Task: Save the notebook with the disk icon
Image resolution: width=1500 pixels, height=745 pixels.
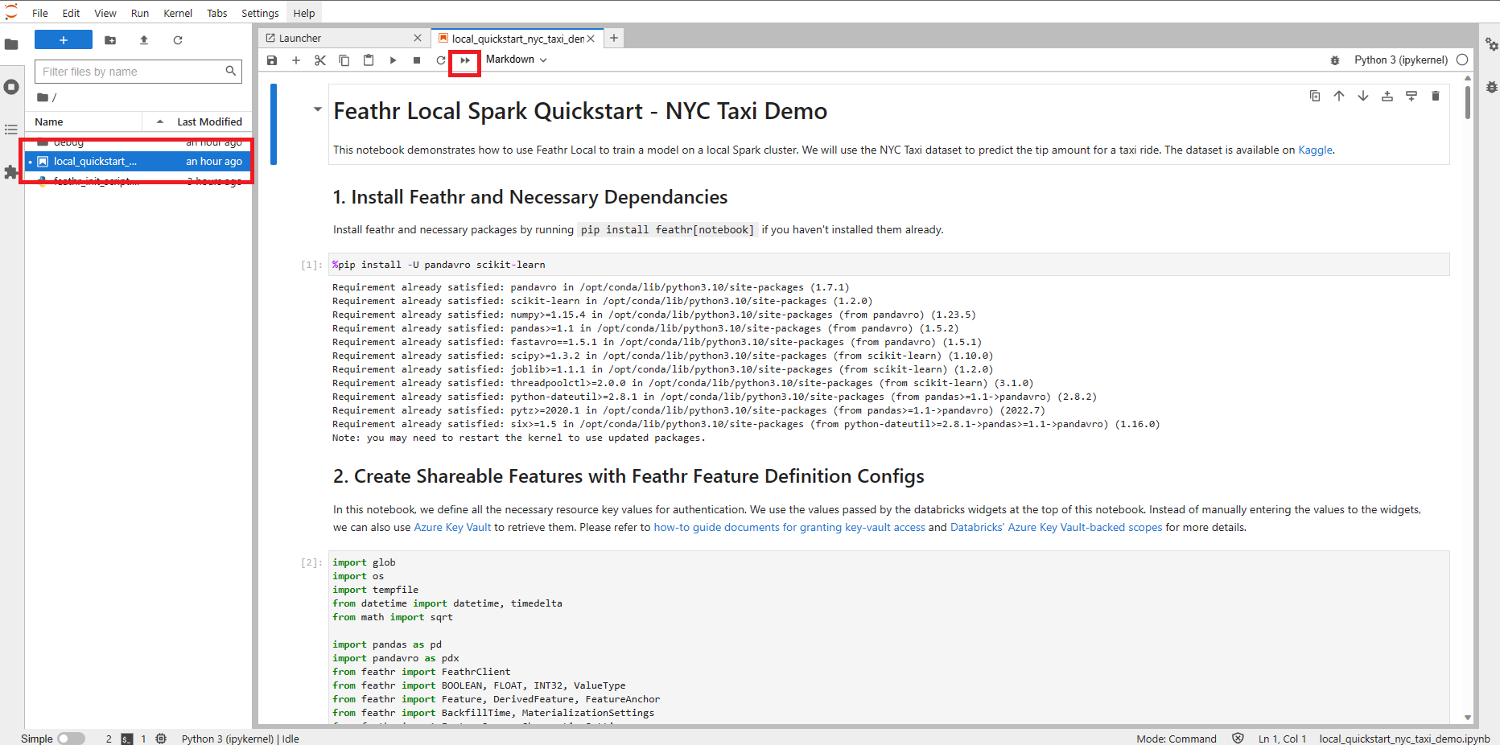Action: (x=272, y=60)
